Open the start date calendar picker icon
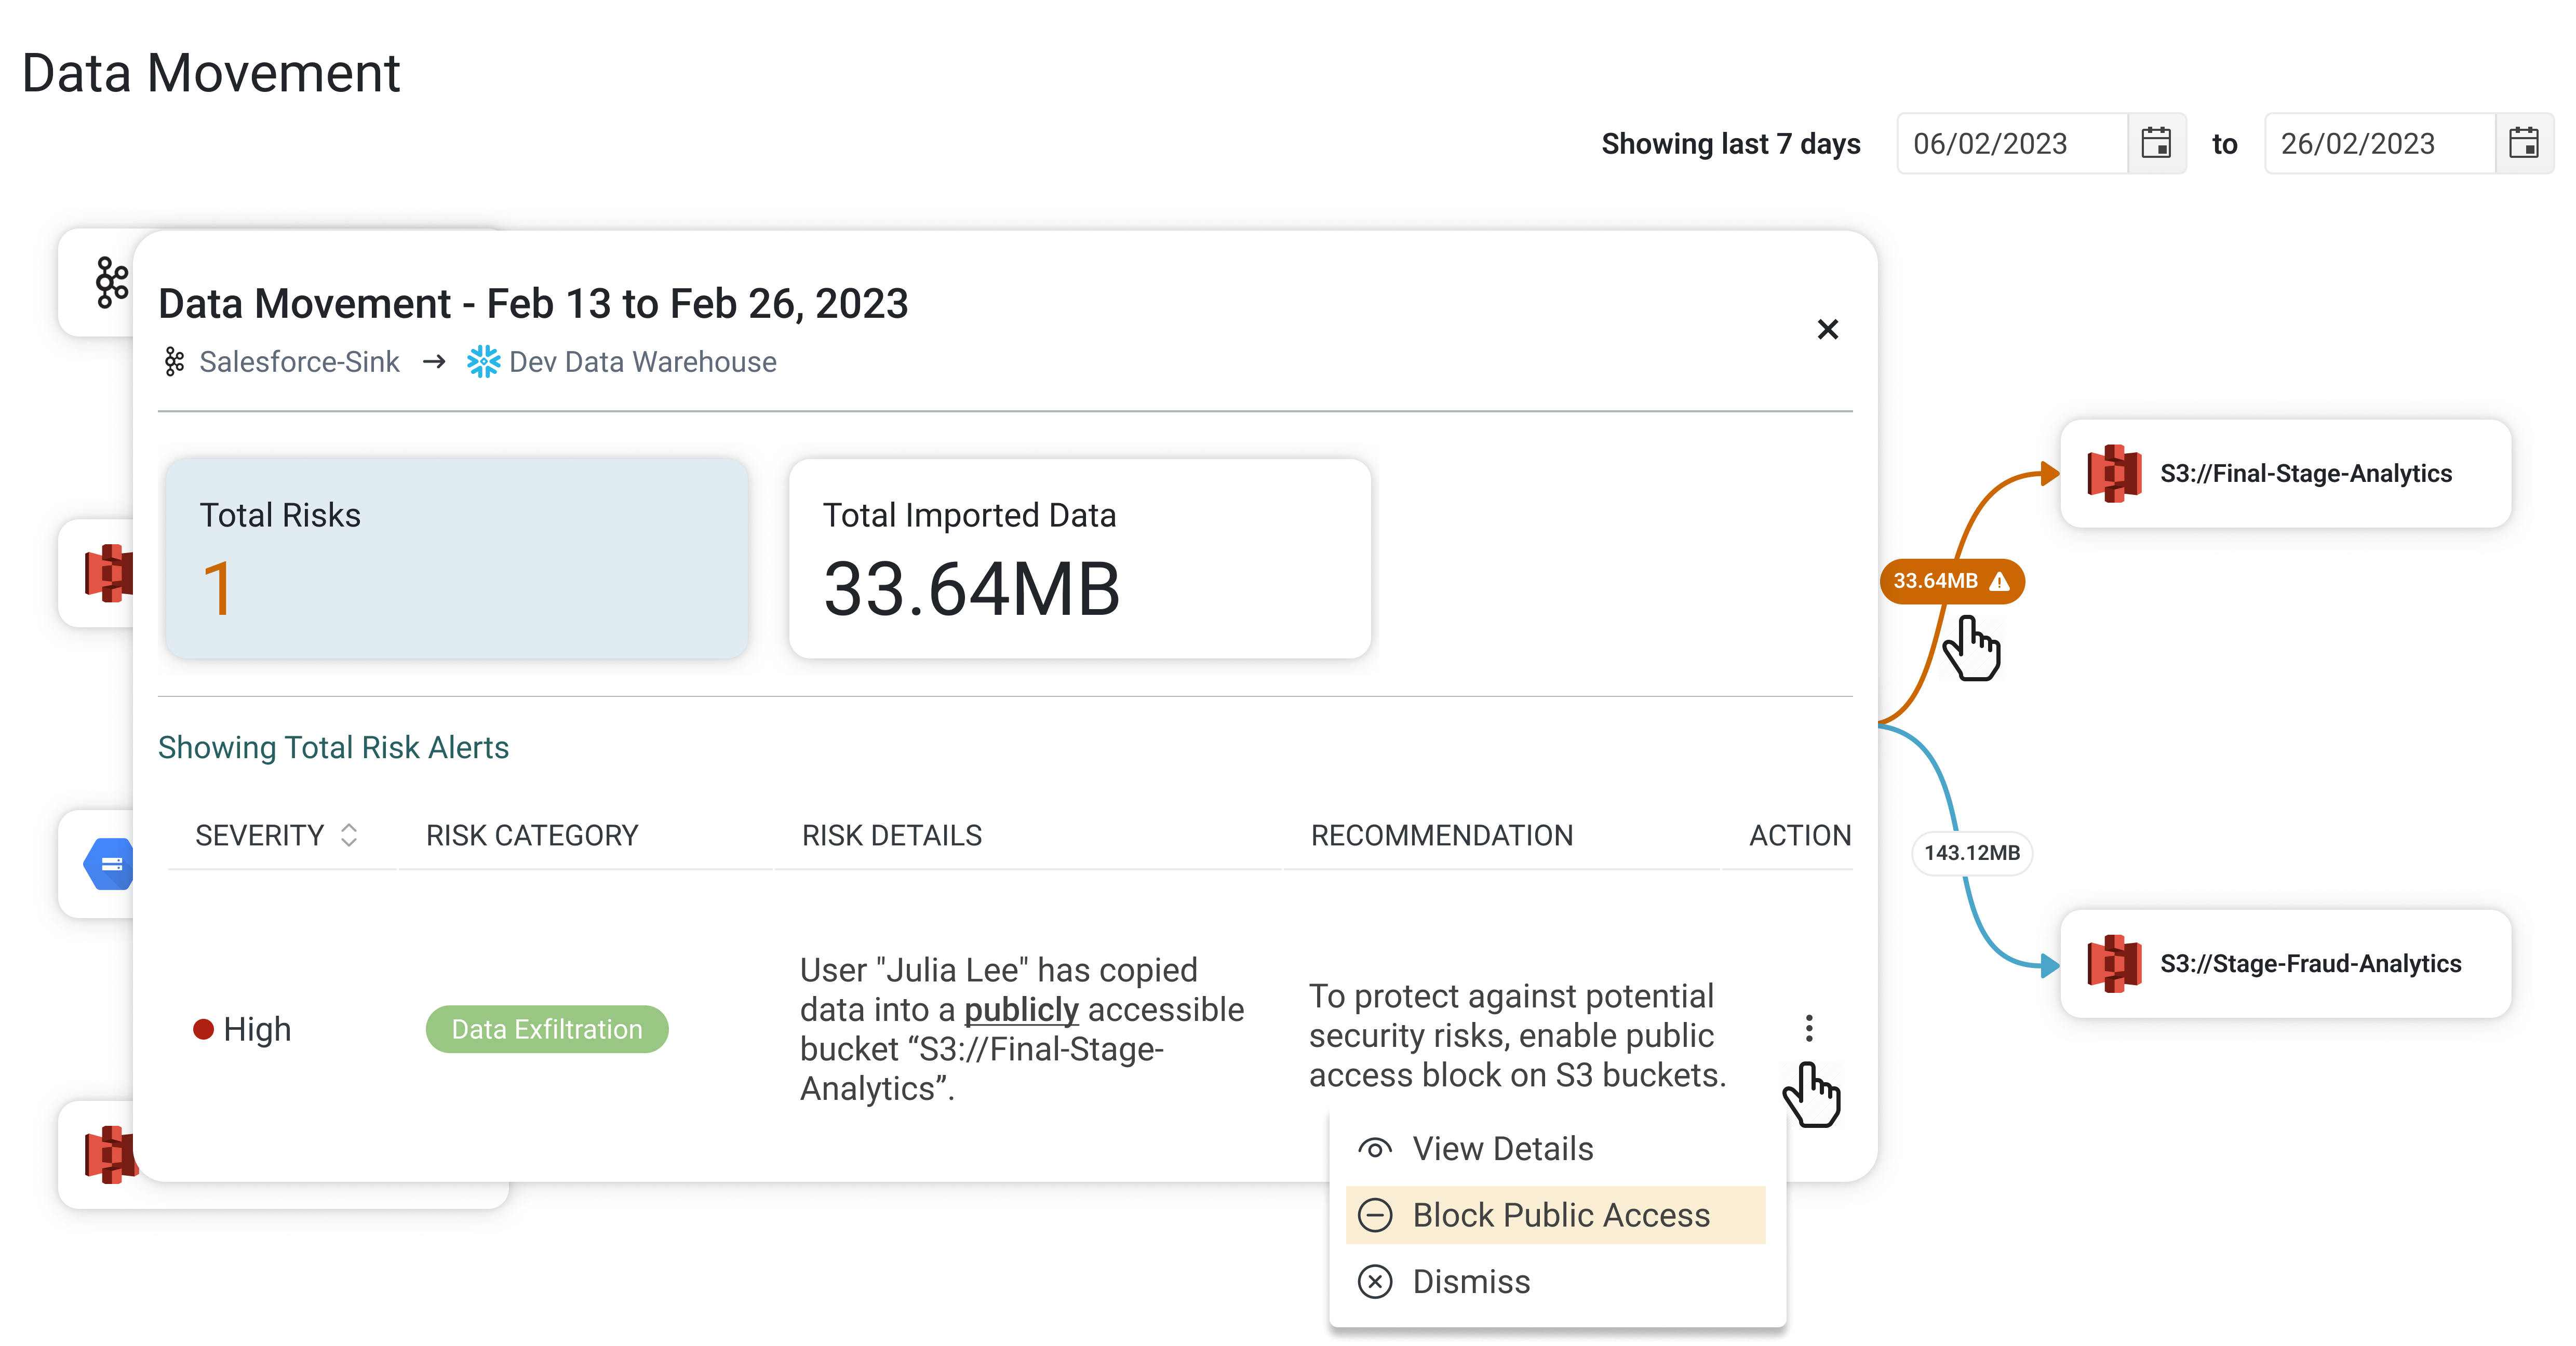 [x=2156, y=143]
